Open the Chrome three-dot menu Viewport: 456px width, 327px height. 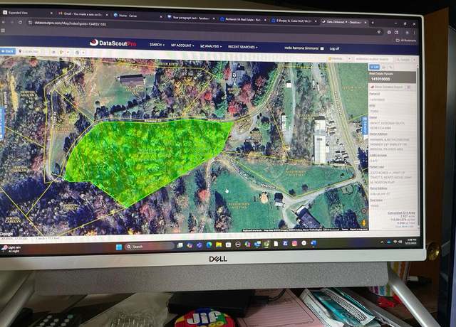point(415,33)
